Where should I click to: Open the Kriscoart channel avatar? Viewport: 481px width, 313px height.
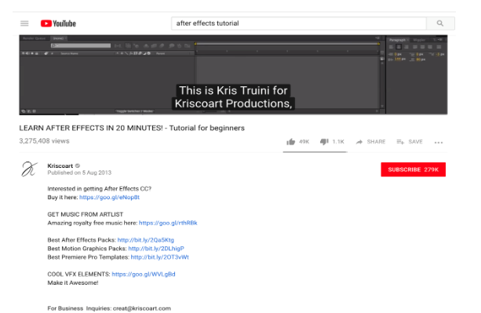tap(30, 169)
